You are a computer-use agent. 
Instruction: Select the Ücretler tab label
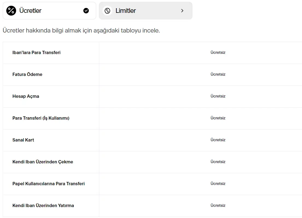tap(30, 11)
